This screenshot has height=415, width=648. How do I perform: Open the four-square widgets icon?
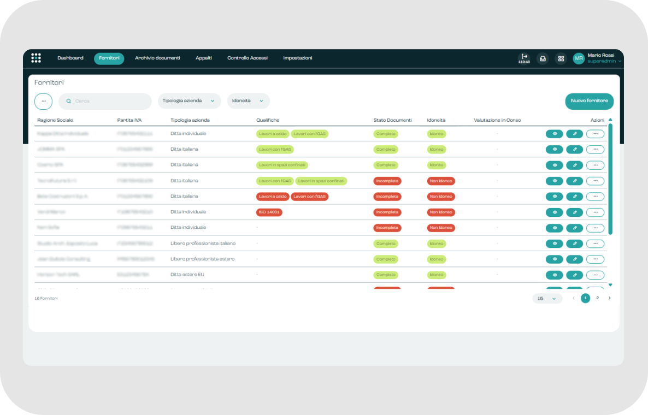(x=561, y=58)
